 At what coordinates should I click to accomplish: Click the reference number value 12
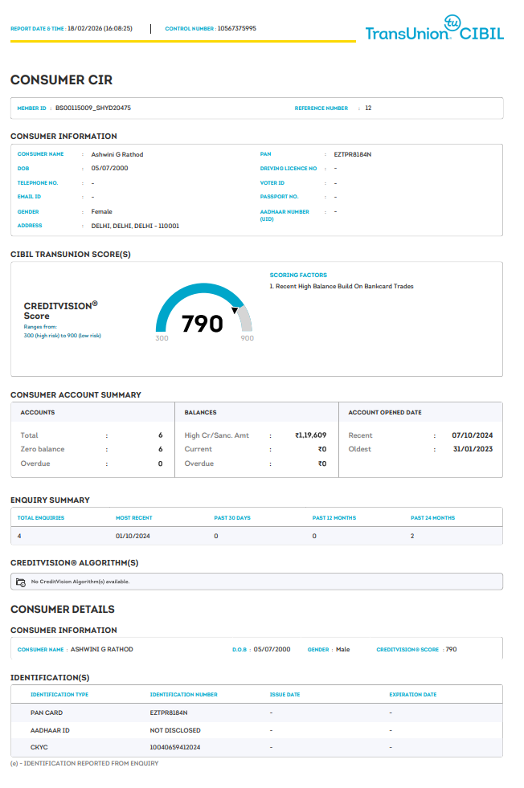point(368,108)
